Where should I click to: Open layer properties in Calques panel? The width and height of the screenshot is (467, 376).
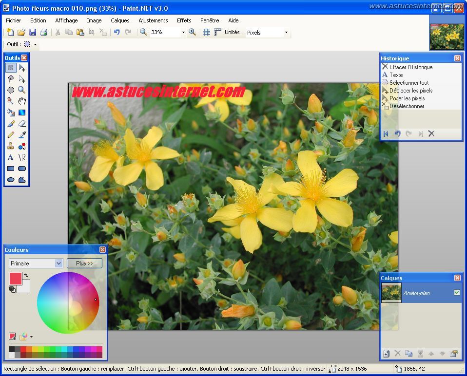(x=454, y=354)
